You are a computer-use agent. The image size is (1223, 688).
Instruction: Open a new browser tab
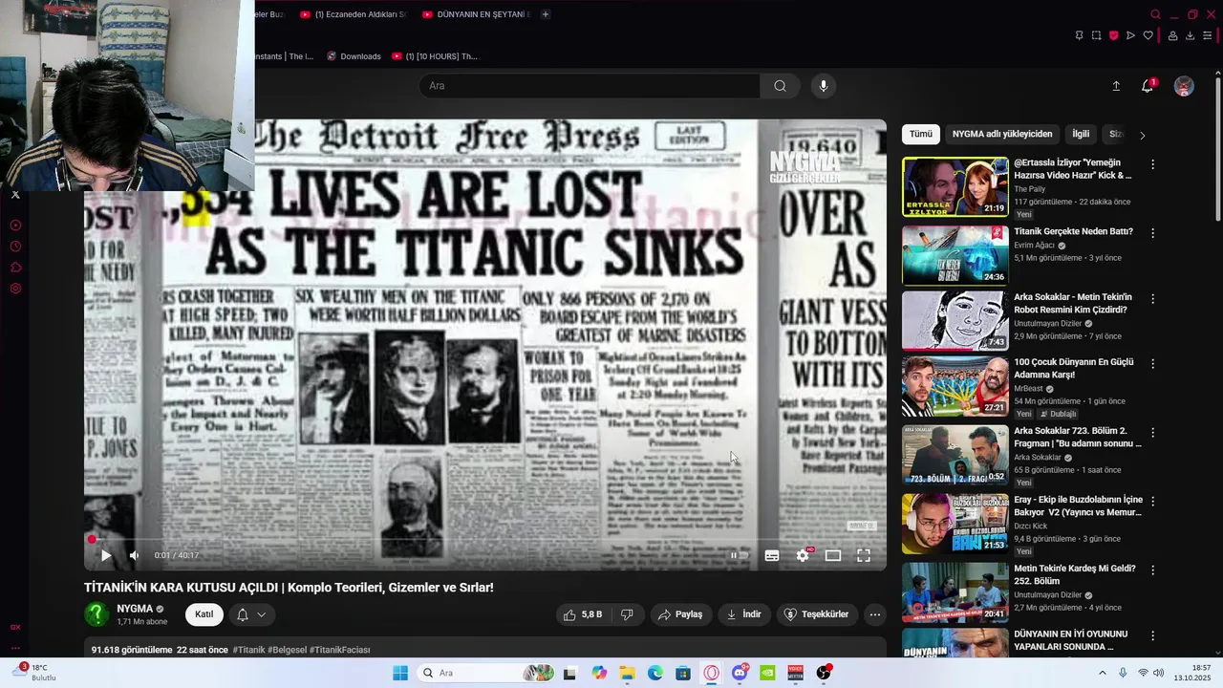click(x=546, y=14)
